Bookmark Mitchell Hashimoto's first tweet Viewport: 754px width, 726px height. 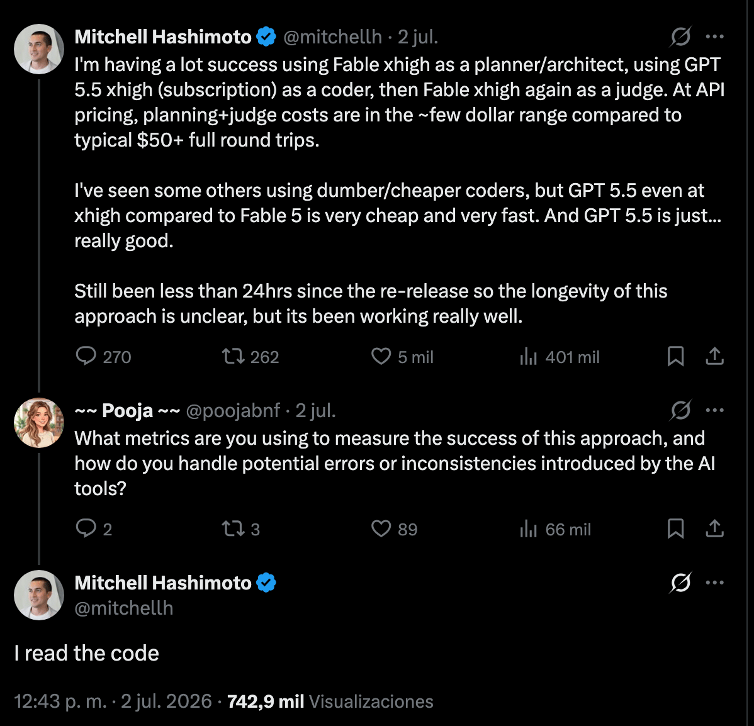(x=675, y=357)
